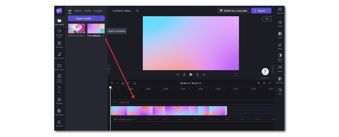Undo the last action
The height and width of the screenshot is (137, 339).
[112, 83]
